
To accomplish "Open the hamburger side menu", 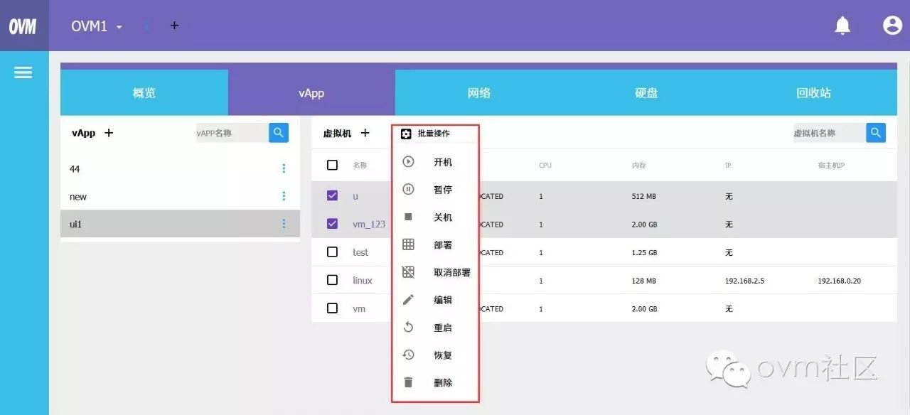I will click(23, 72).
